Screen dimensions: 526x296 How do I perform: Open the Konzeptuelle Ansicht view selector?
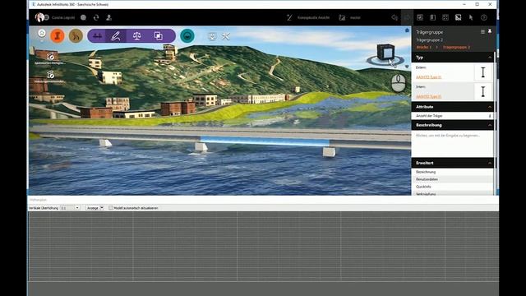(313, 17)
